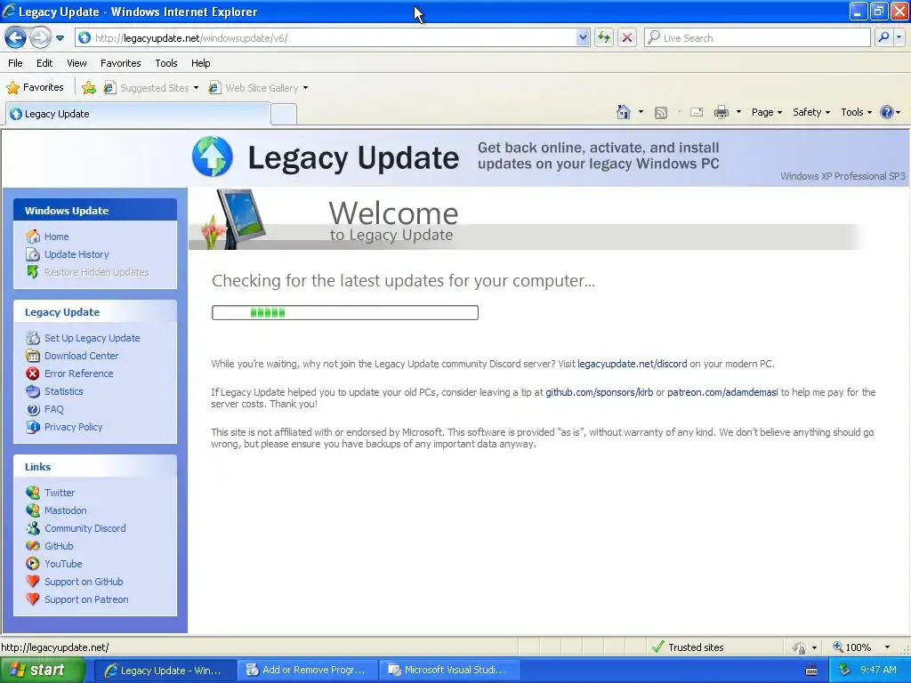This screenshot has width=911, height=683.
Task: Click the blue Help question icon
Action: tap(887, 112)
